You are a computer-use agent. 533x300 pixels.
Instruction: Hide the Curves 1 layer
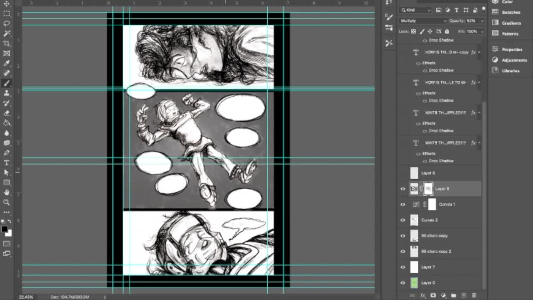coord(403,205)
